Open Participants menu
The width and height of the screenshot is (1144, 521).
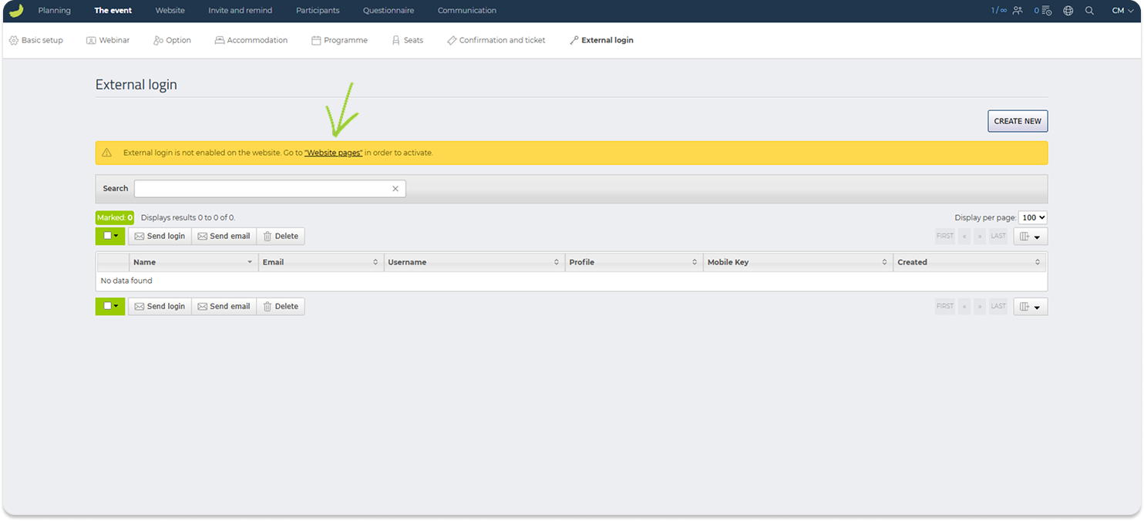pos(318,11)
